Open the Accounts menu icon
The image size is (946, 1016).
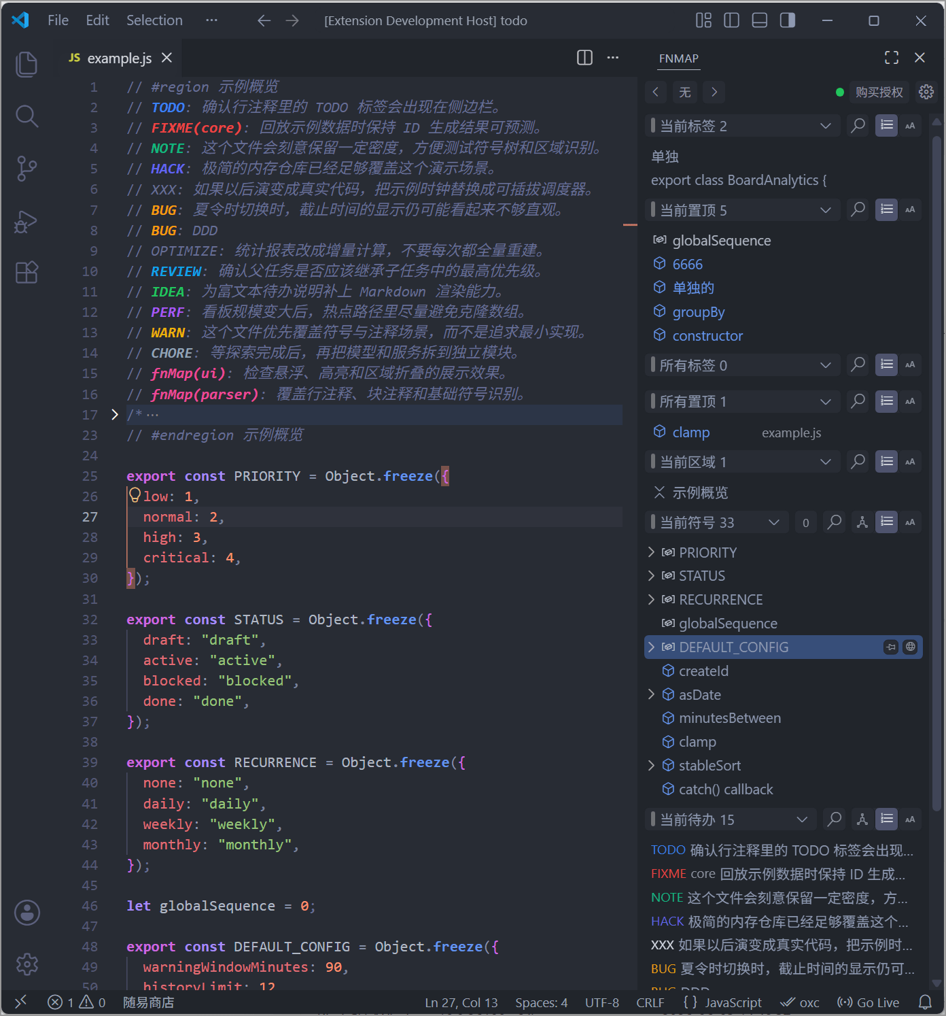27,913
